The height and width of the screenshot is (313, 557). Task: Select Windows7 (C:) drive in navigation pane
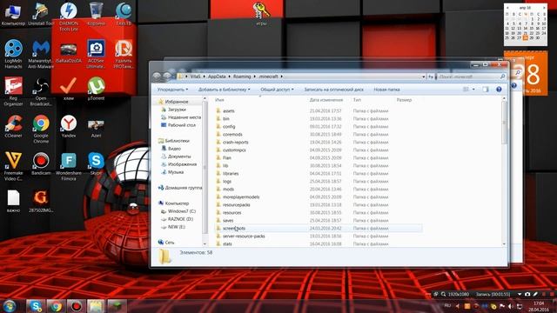(x=182, y=211)
